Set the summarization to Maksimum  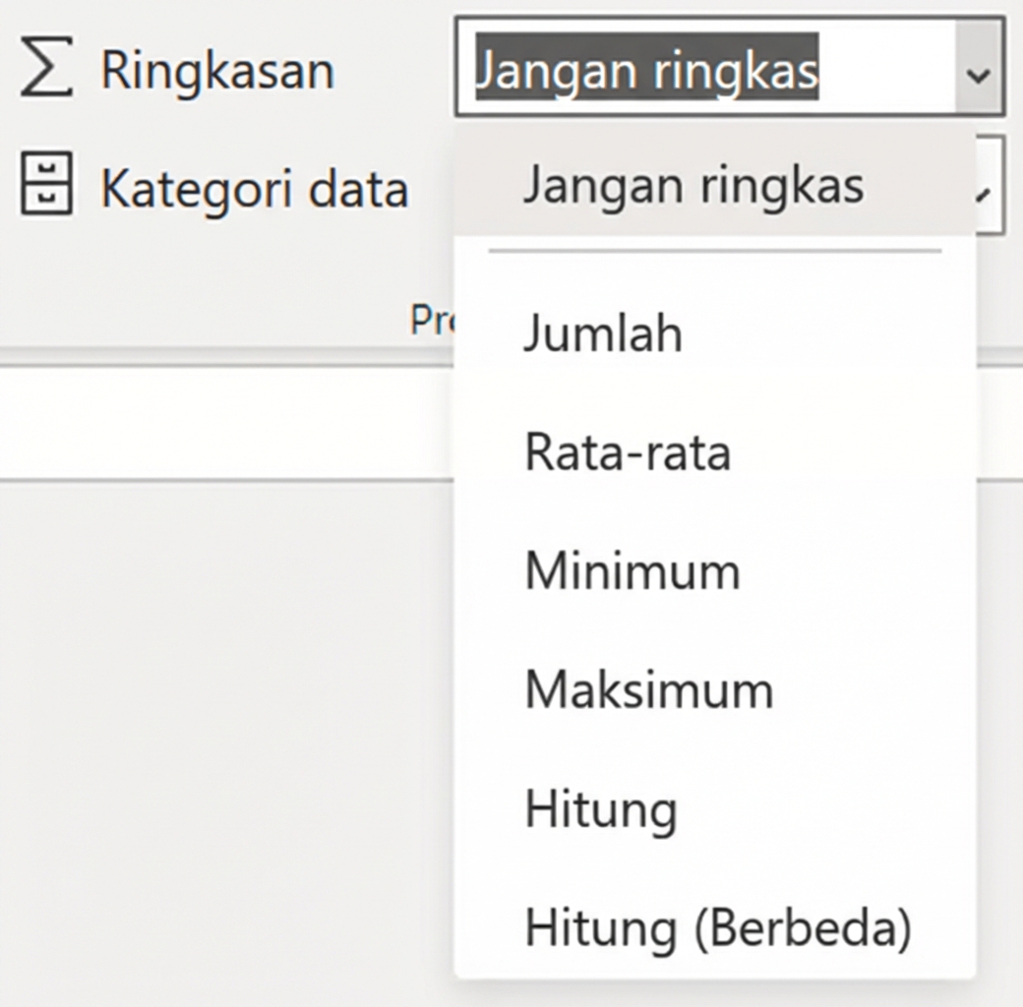[x=649, y=690]
